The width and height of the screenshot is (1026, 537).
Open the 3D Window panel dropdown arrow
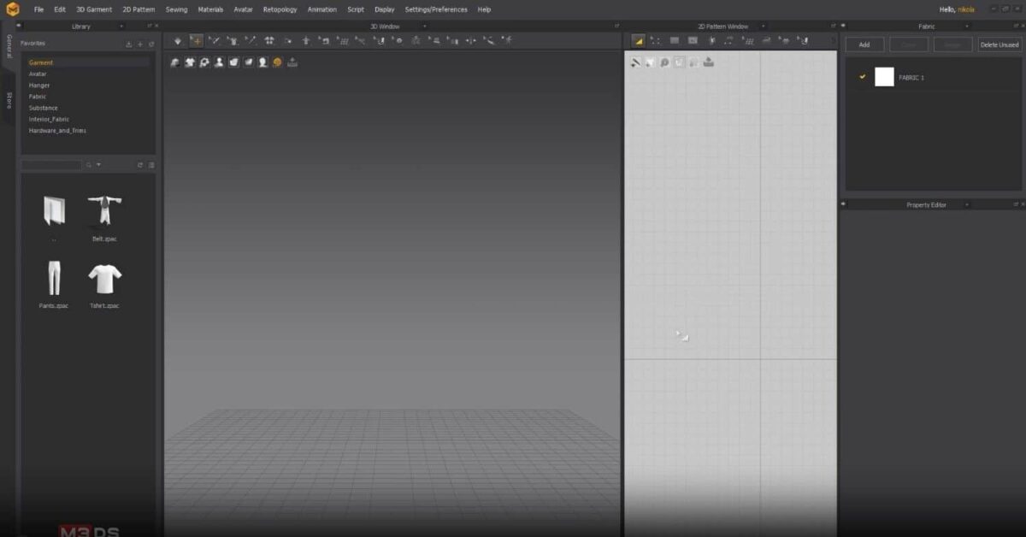[x=425, y=27]
